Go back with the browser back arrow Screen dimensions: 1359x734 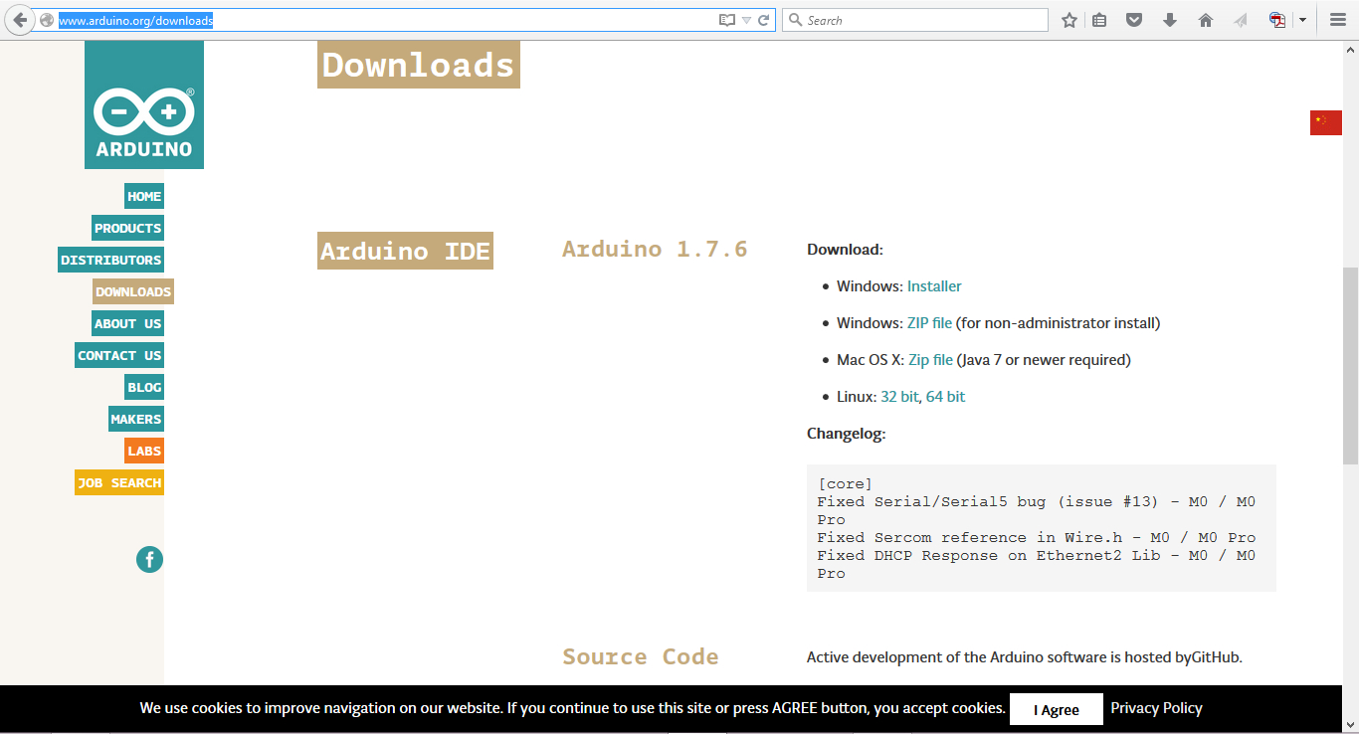19,20
